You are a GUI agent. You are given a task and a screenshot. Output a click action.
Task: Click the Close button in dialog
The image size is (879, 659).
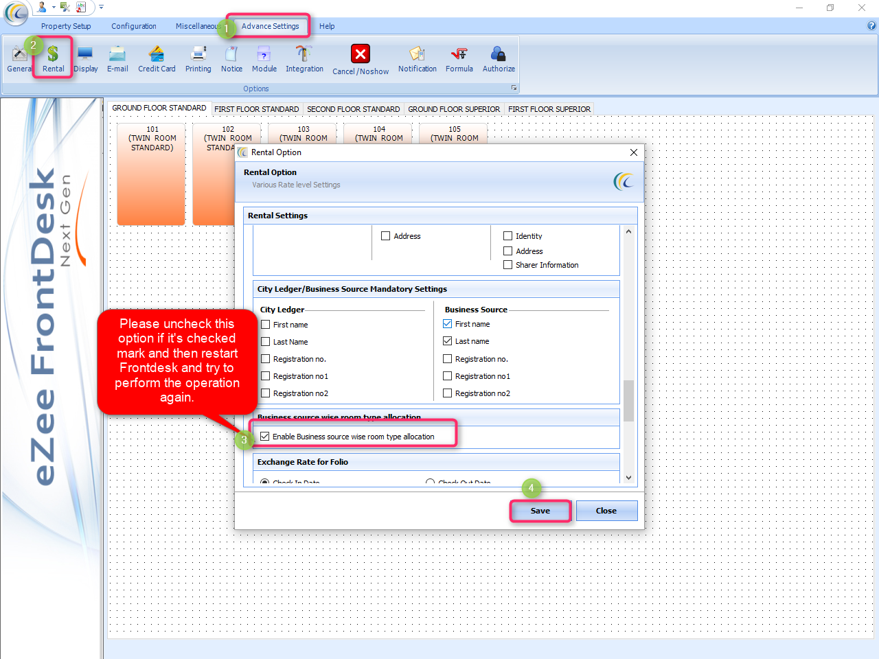coord(606,511)
